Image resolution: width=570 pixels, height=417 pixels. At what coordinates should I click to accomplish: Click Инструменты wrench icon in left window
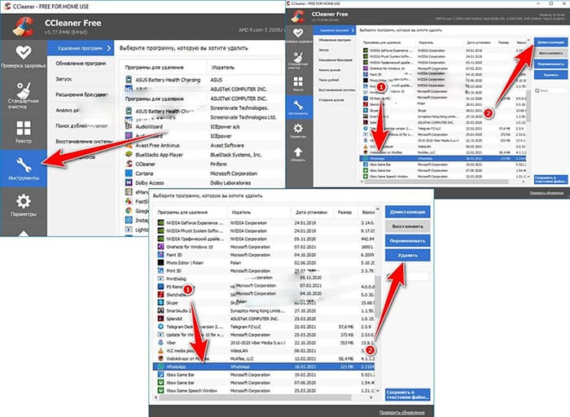tap(24, 165)
